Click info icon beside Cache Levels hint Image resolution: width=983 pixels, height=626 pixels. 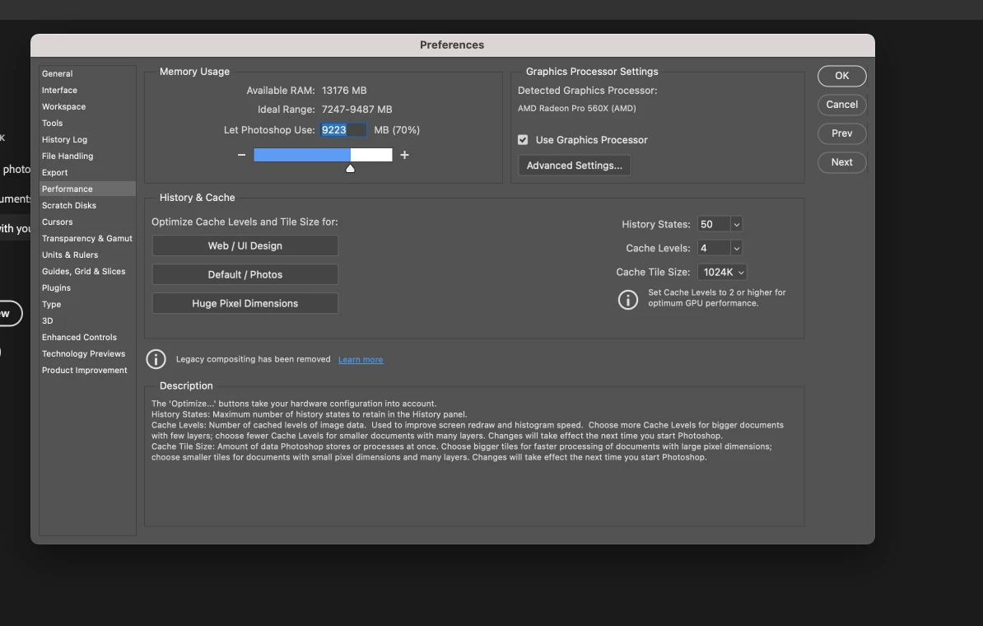click(627, 299)
